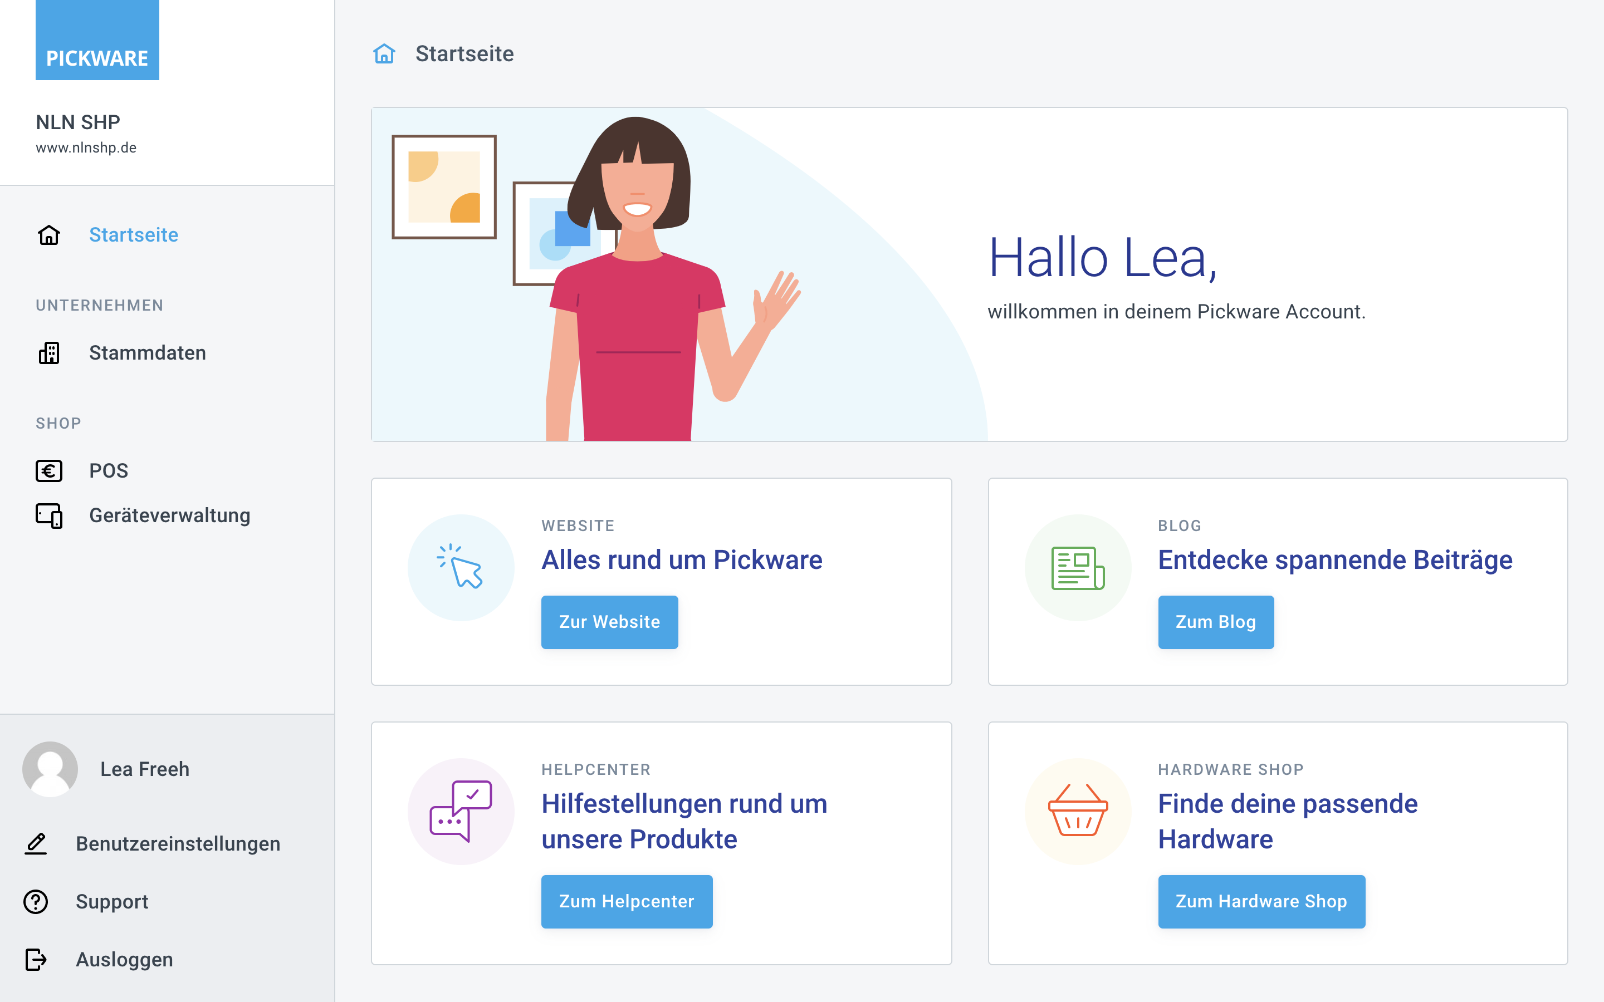Click the SHOP section heading
This screenshot has width=1604, height=1002.
tap(58, 424)
